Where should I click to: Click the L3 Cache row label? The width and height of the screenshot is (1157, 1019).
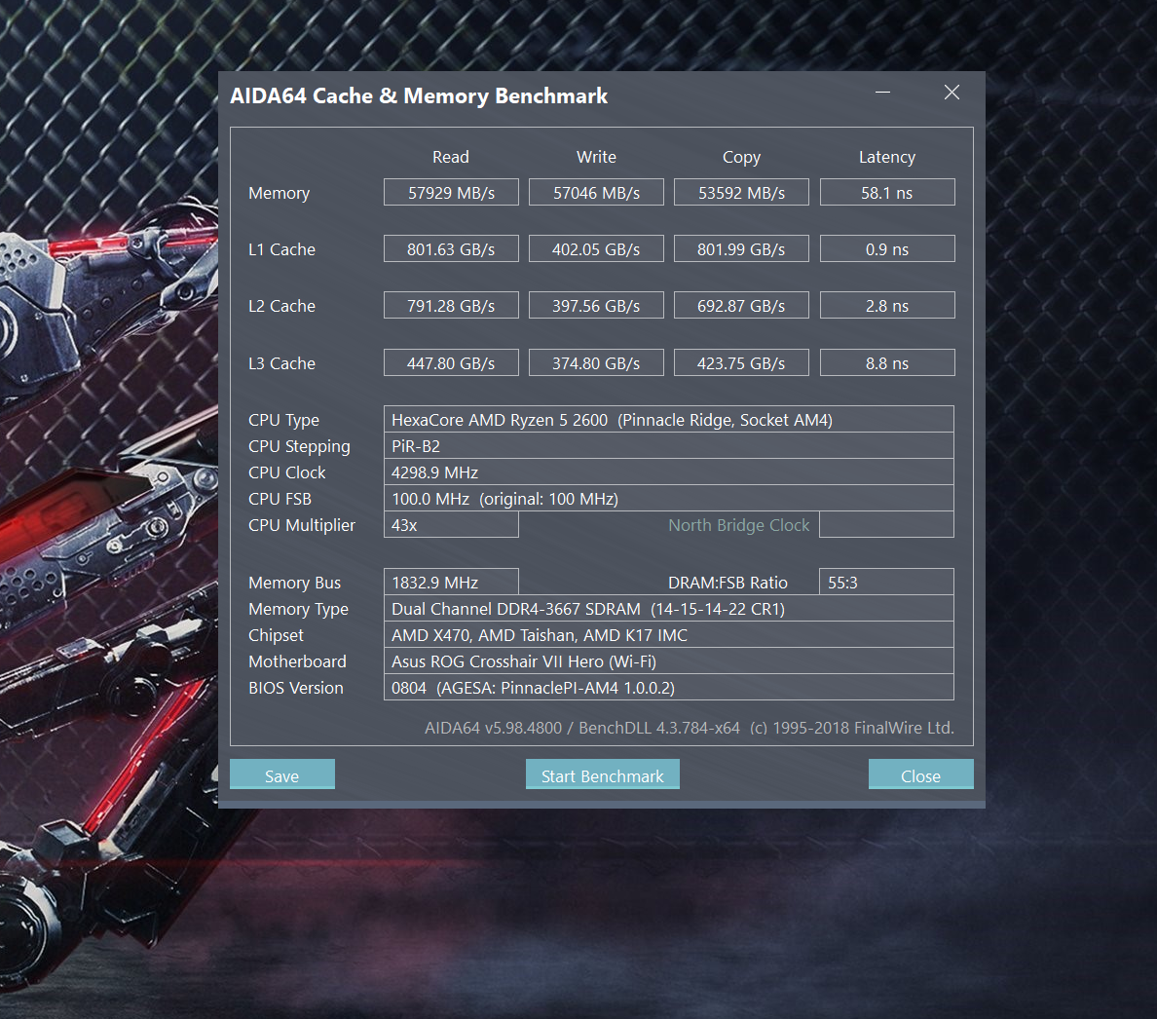pos(281,363)
